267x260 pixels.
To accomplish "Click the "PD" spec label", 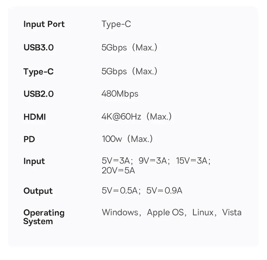I will tap(29, 139).
